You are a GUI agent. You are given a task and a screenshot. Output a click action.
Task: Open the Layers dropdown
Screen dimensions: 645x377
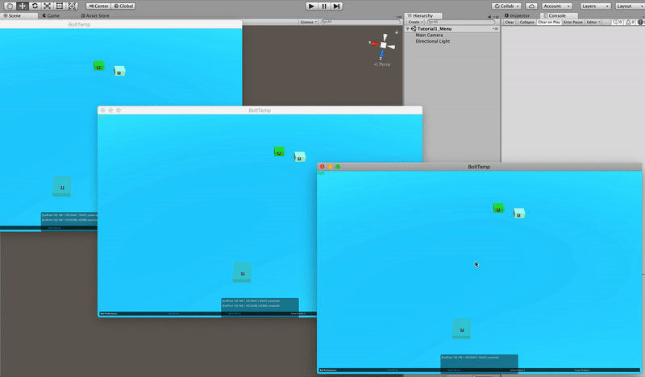(595, 6)
